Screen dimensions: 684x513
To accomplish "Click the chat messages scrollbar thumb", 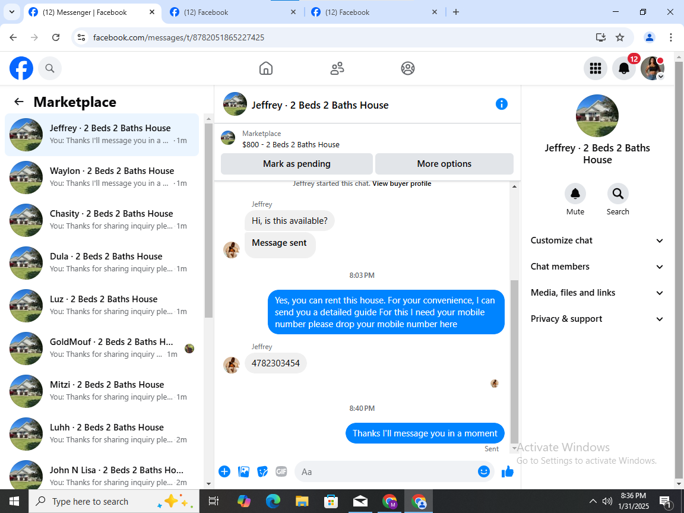I will click(514, 361).
